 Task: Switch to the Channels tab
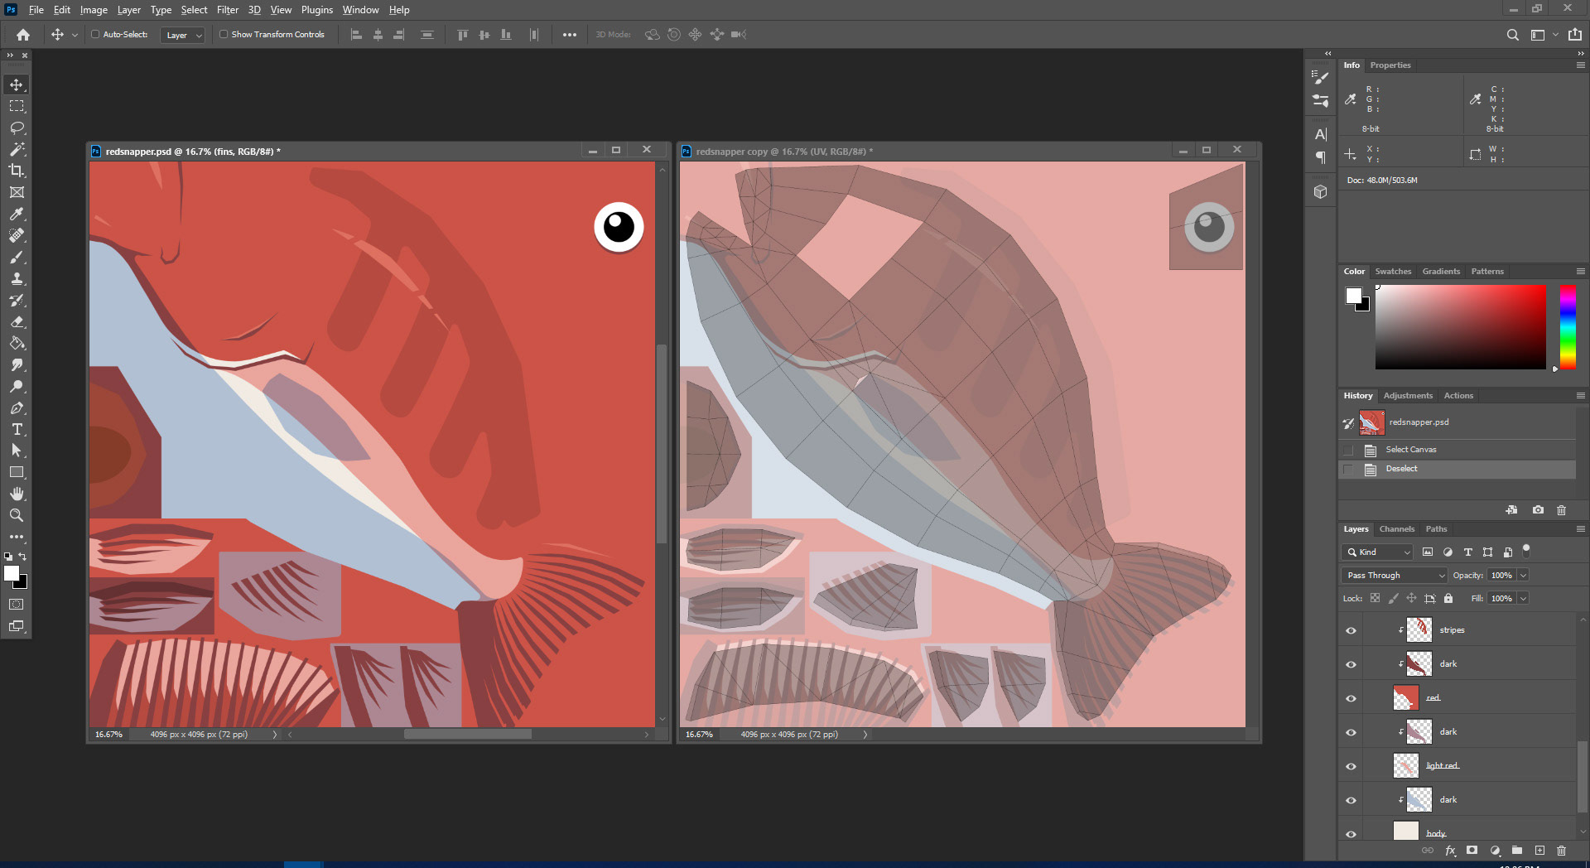tap(1397, 528)
